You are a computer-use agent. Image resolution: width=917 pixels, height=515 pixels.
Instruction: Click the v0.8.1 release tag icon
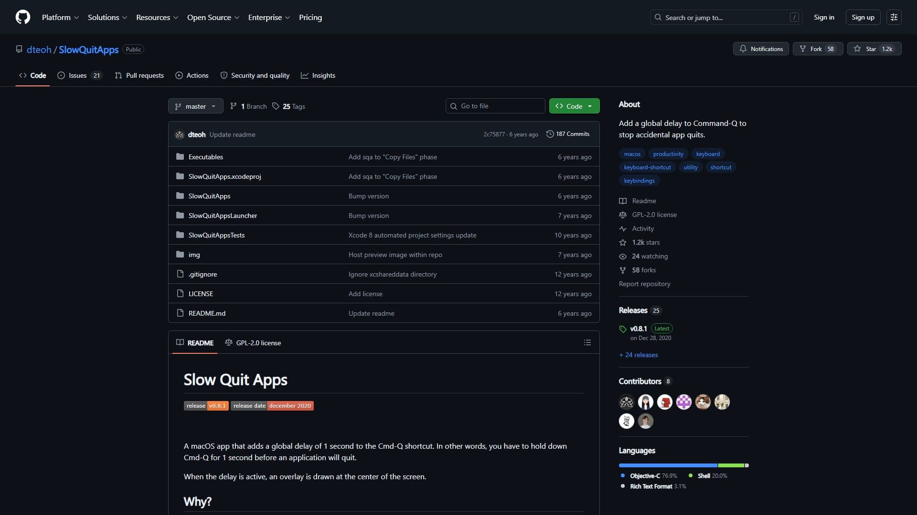click(x=623, y=329)
